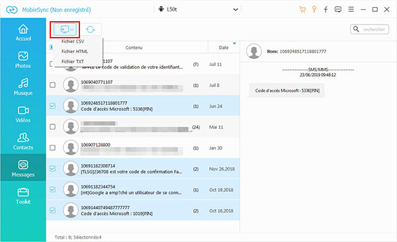Open the hamburger menu

tap(351, 10)
